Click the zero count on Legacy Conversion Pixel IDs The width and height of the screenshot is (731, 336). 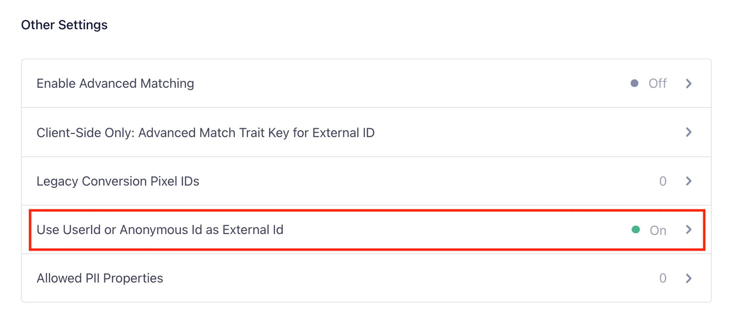[x=663, y=181]
